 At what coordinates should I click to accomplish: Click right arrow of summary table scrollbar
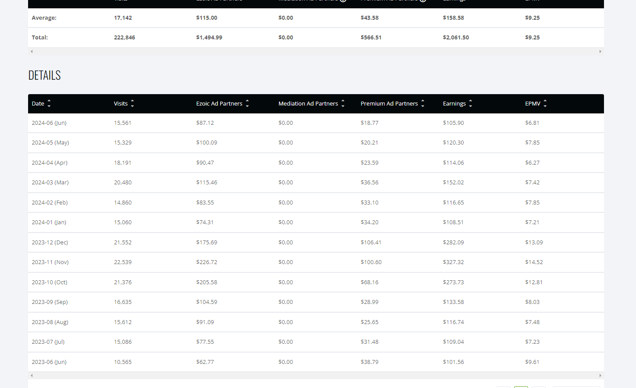point(600,52)
